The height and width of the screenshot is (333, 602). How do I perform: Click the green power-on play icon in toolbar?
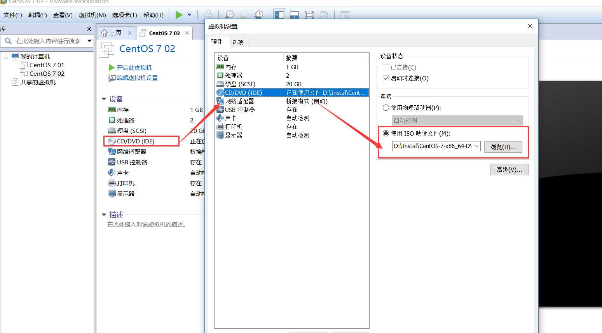(x=179, y=15)
